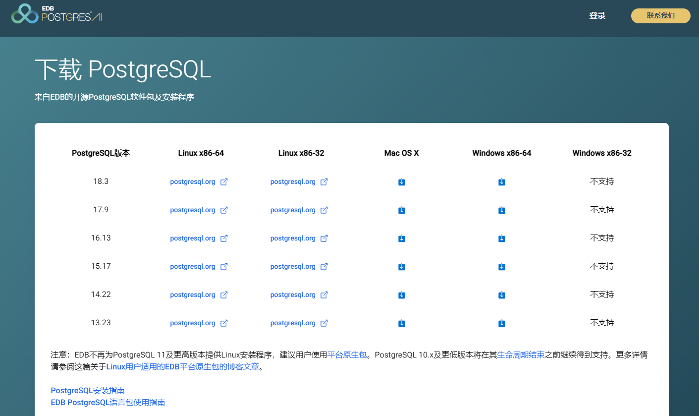Screen dimensions: 699x416
Task: Open postgresql.org link for 14.22 Linux x86-64
Action: click(x=193, y=295)
